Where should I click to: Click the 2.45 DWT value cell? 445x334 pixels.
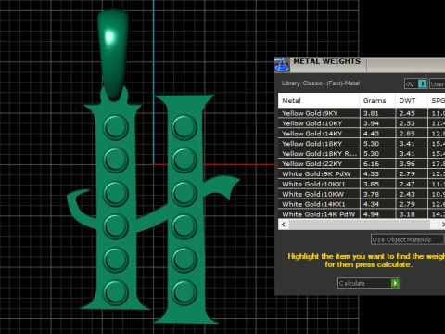pos(412,113)
